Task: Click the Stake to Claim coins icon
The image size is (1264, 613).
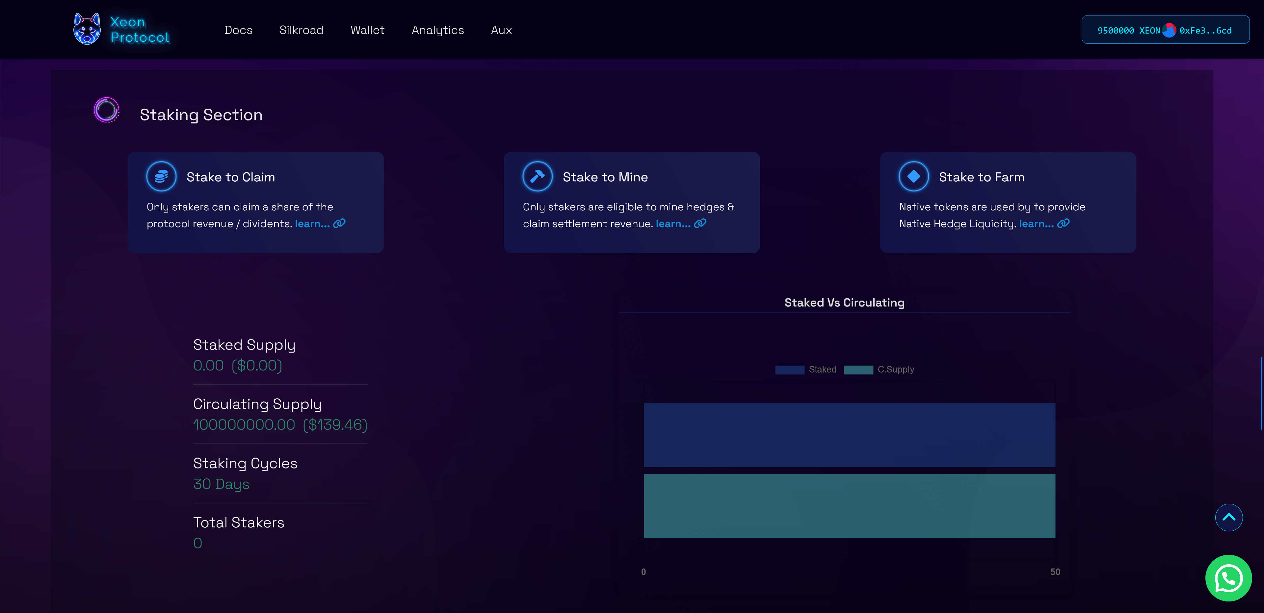Action: click(161, 176)
